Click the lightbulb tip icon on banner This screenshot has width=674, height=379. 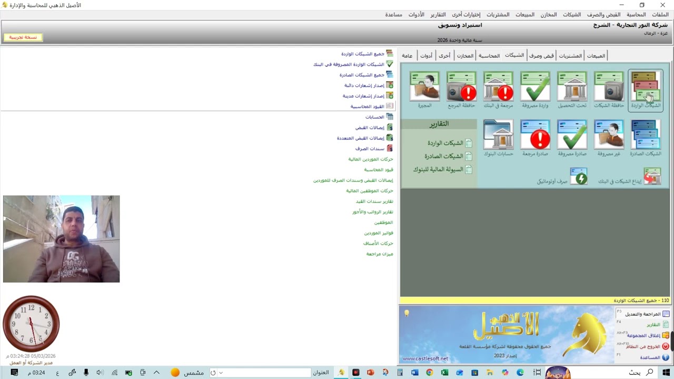(x=407, y=313)
